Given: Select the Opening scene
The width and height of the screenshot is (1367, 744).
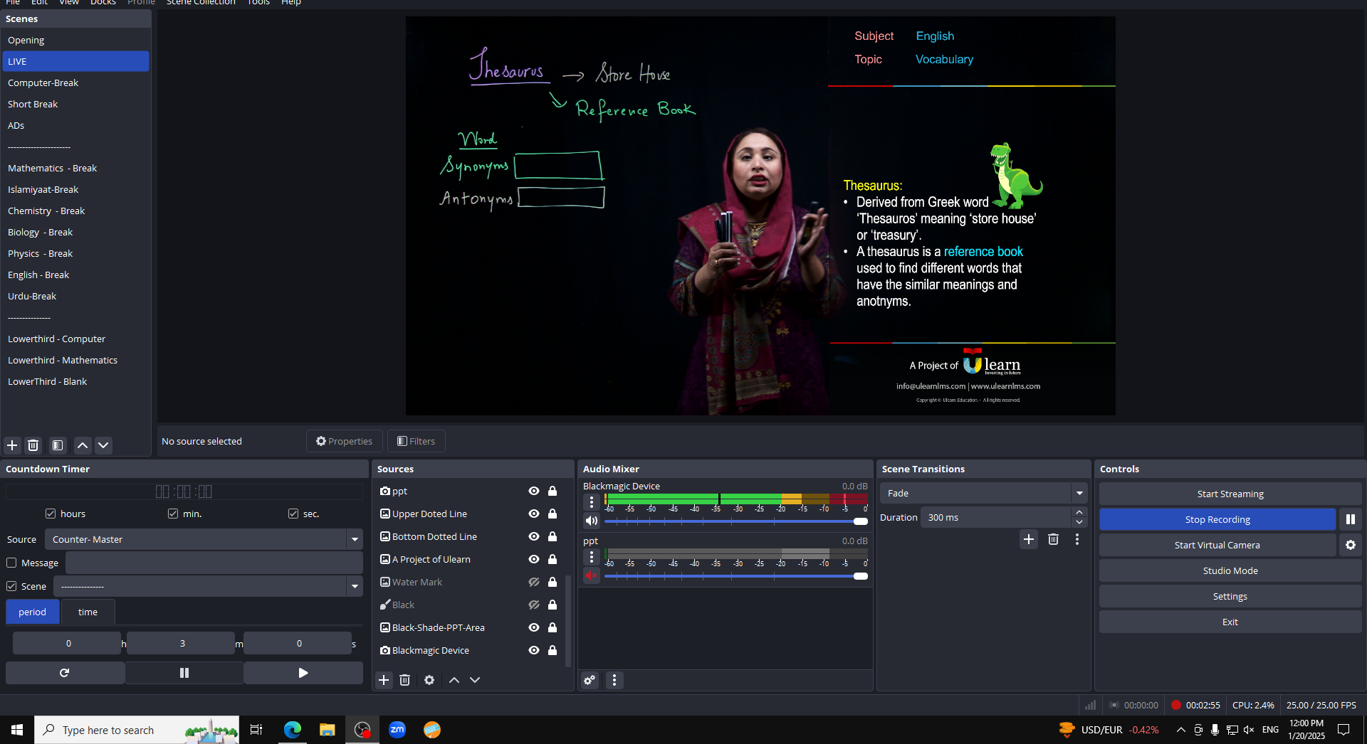Looking at the screenshot, I should coord(75,40).
